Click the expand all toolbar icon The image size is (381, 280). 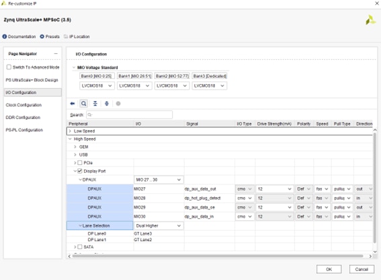pos(107,104)
